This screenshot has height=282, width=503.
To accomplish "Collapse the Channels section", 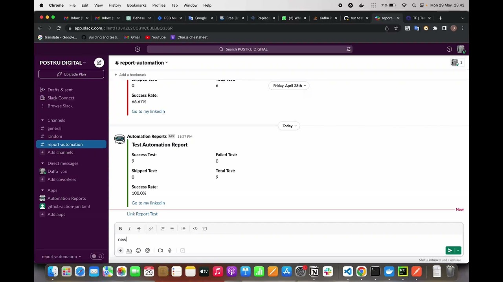I will (42, 120).
